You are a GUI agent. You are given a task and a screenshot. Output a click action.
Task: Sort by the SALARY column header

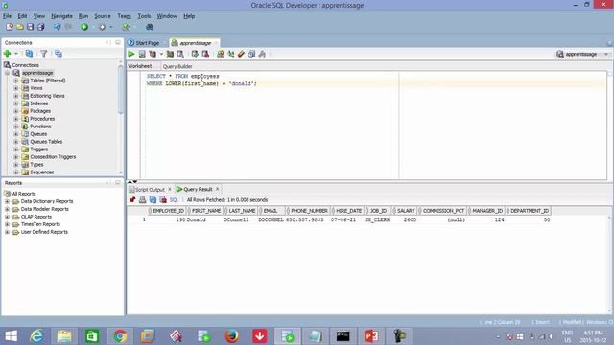(x=405, y=211)
